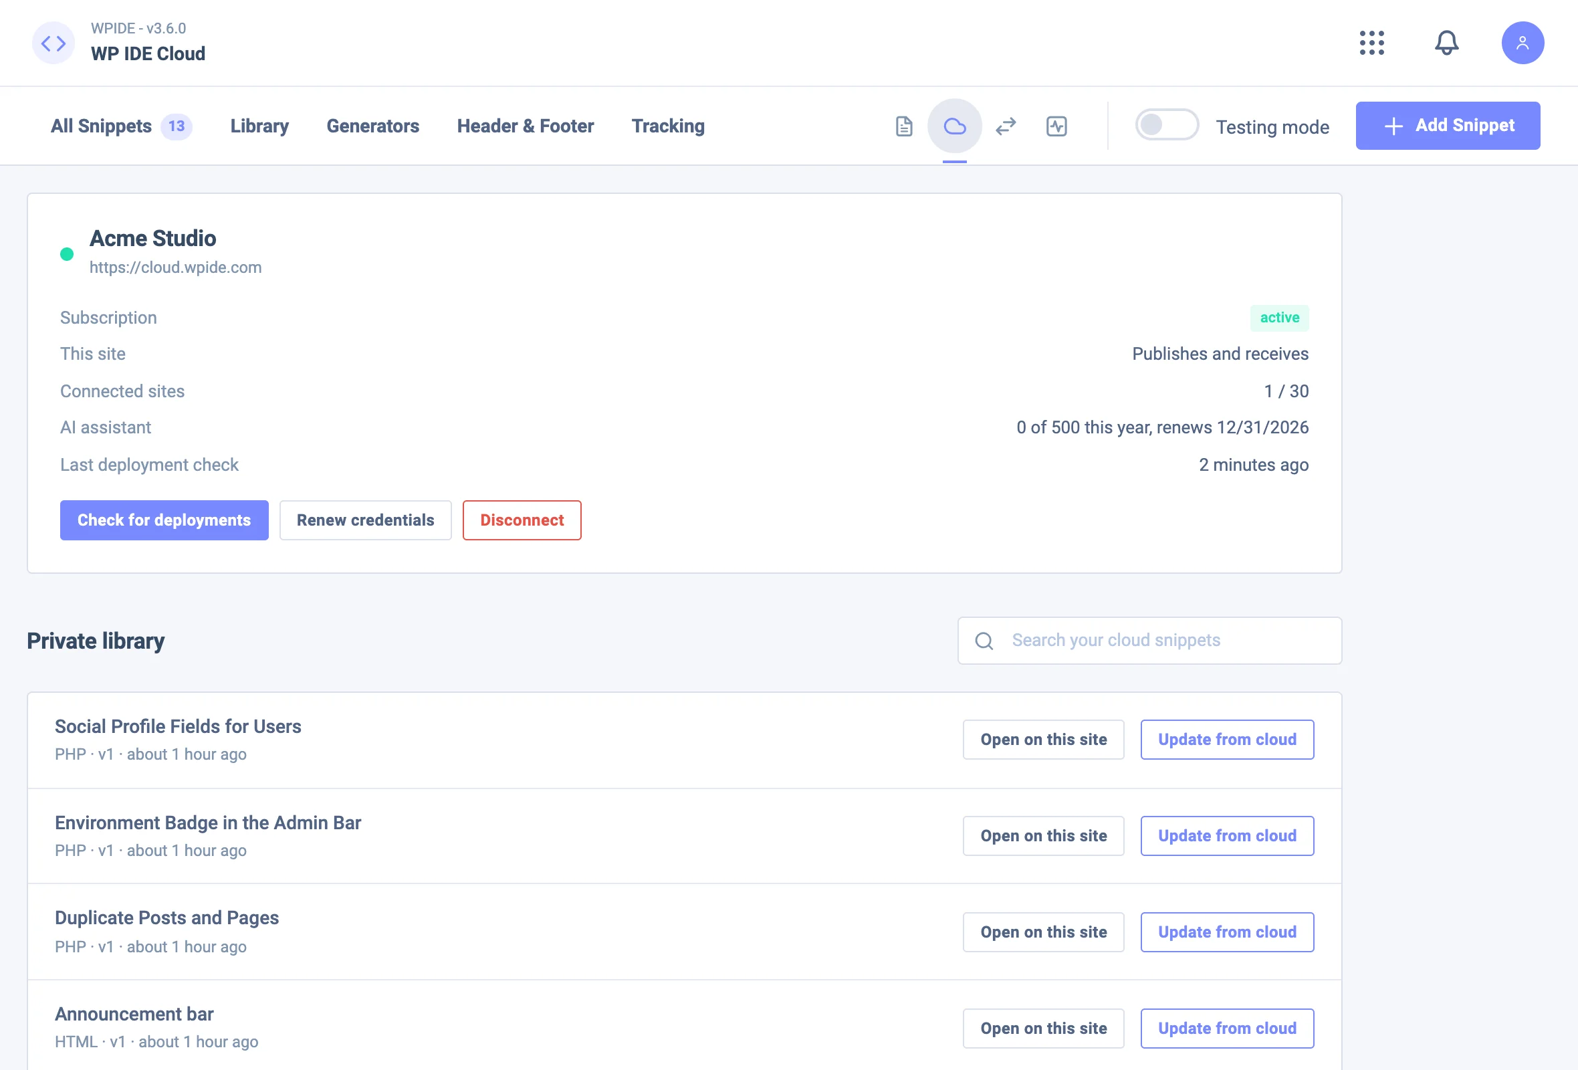Select the Environment Badge in the Admin Bar title
Image resolution: width=1578 pixels, height=1070 pixels.
(x=208, y=823)
